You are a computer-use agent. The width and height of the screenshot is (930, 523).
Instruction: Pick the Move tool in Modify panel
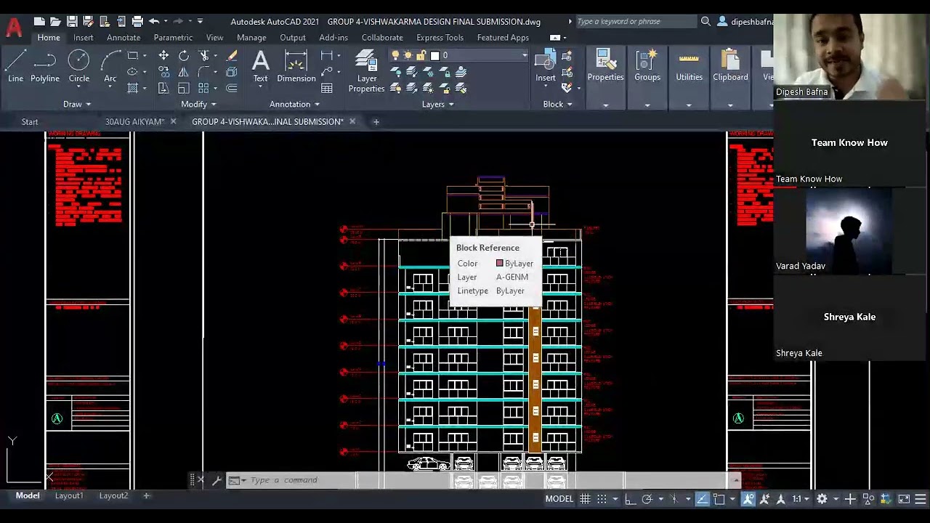tap(163, 56)
